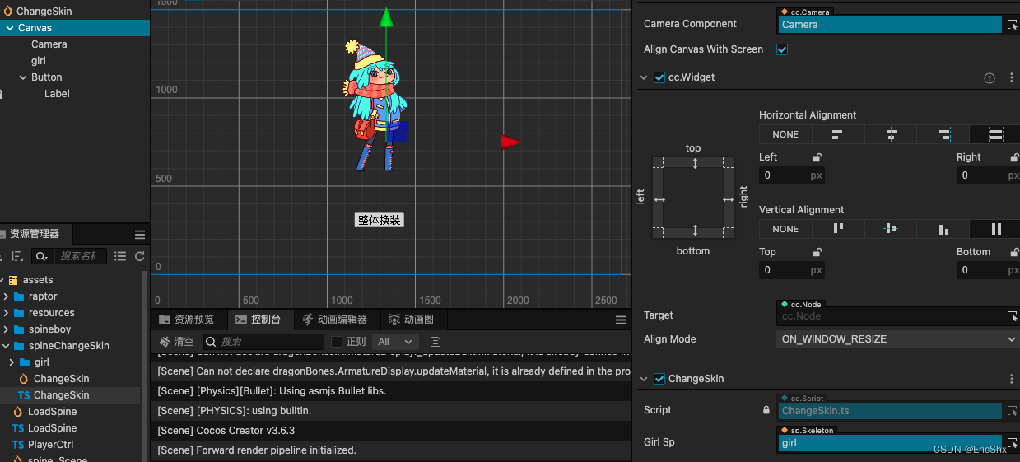Collapse the ChangeSkin component section
Viewport: 1020px width, 462px height.
coord(644,379)
